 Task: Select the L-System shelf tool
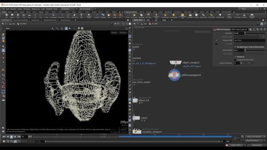97,16
